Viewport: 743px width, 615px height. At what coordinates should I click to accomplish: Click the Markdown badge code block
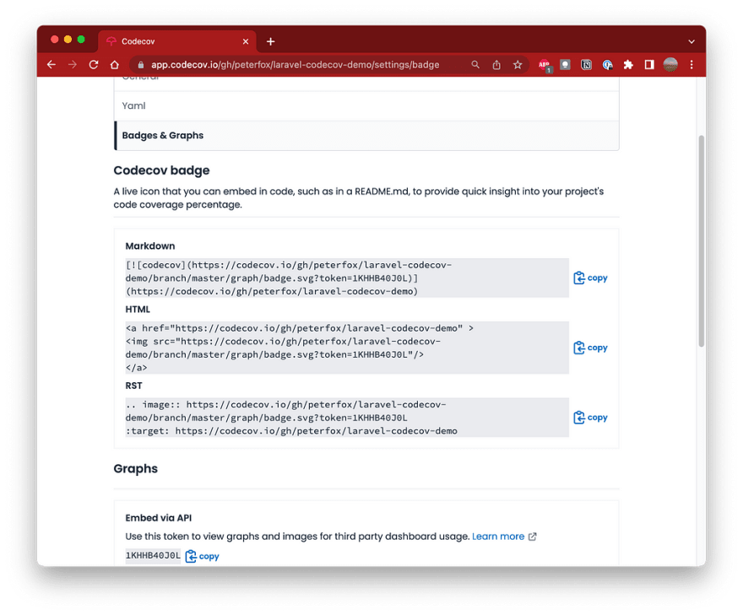(347, 278)
